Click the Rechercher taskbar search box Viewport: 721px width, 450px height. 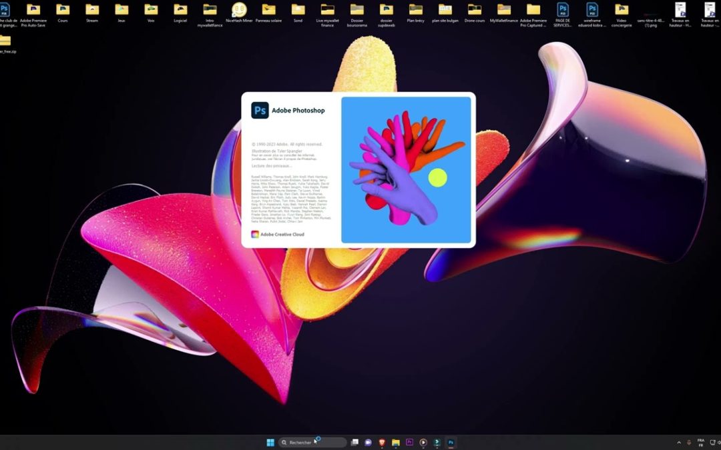[x=312, y=442]
